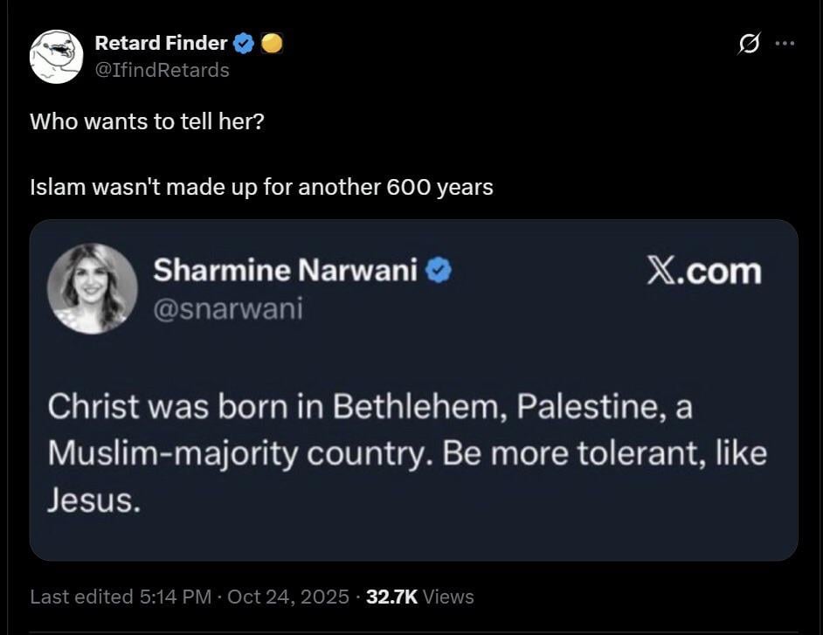Click the 5:14 PM timestamp

(175, 597)
